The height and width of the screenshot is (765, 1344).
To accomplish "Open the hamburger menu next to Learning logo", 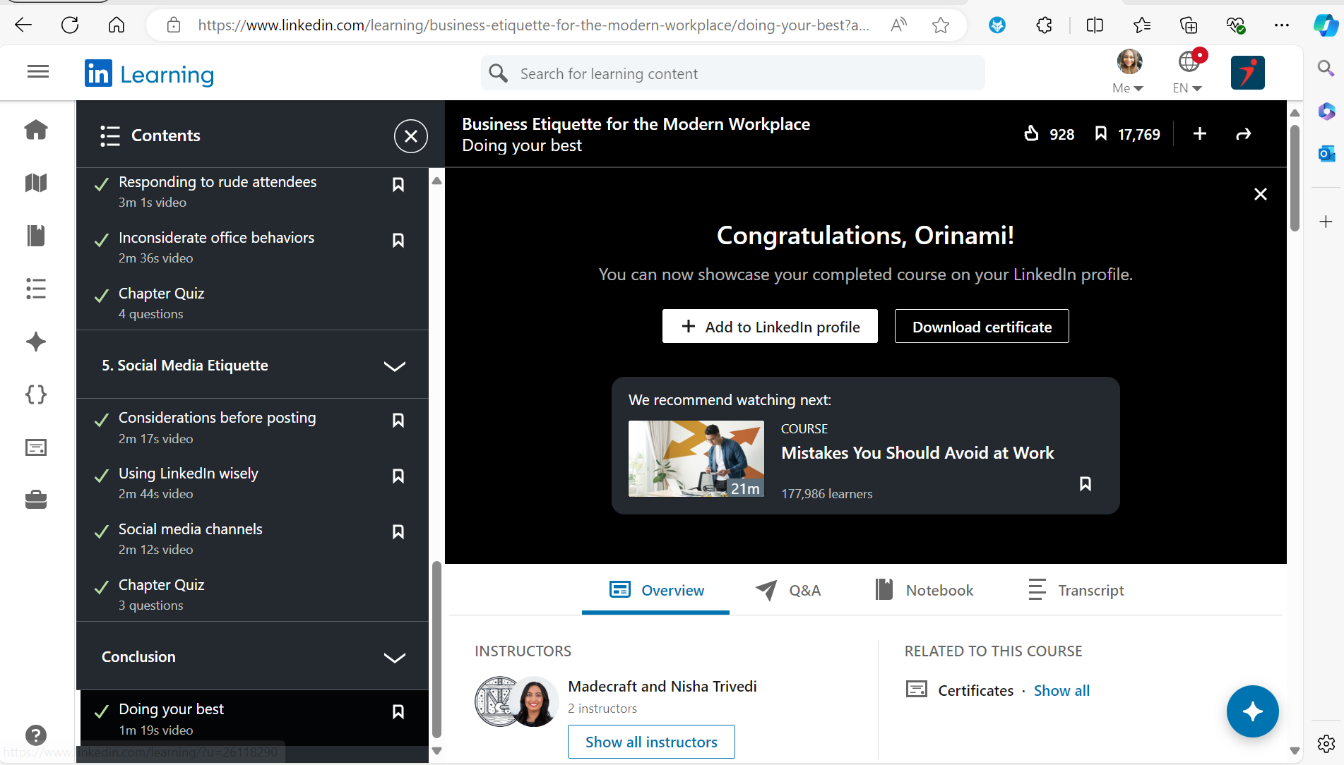I will pos(38,72).
